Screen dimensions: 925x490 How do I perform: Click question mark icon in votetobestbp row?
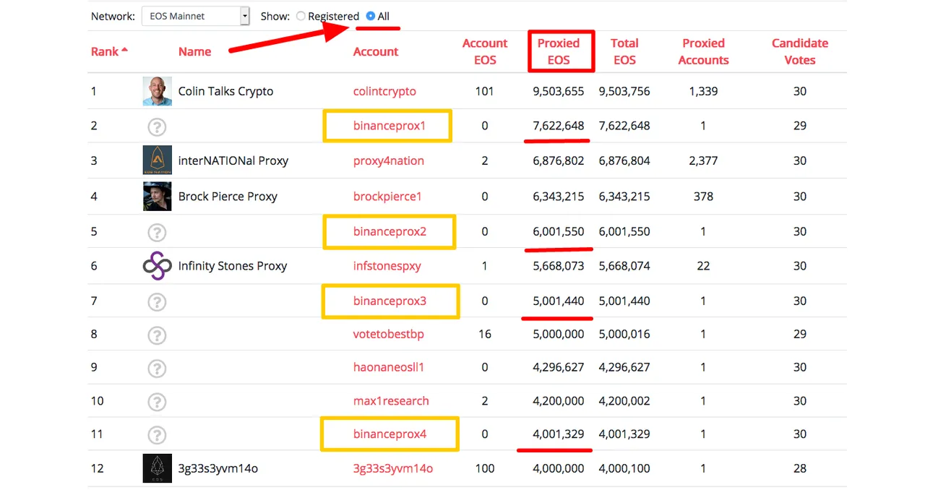[x=157, y=335]
